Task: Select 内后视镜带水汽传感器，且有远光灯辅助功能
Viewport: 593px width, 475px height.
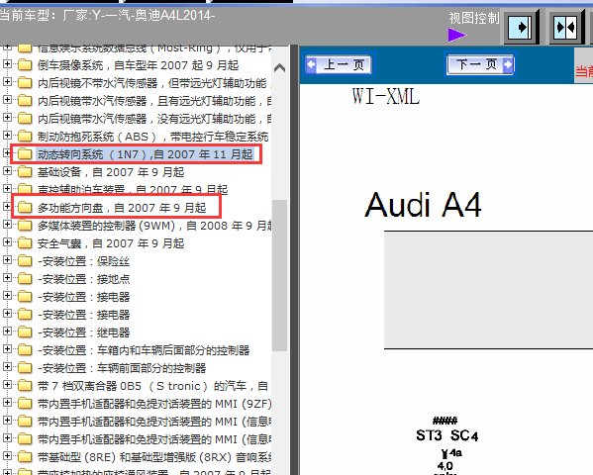Action: point(154,101)
